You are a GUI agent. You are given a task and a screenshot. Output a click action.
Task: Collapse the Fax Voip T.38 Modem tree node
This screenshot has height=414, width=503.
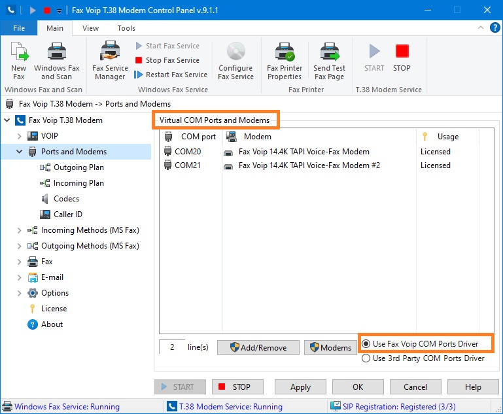click(x=7, y=120)
